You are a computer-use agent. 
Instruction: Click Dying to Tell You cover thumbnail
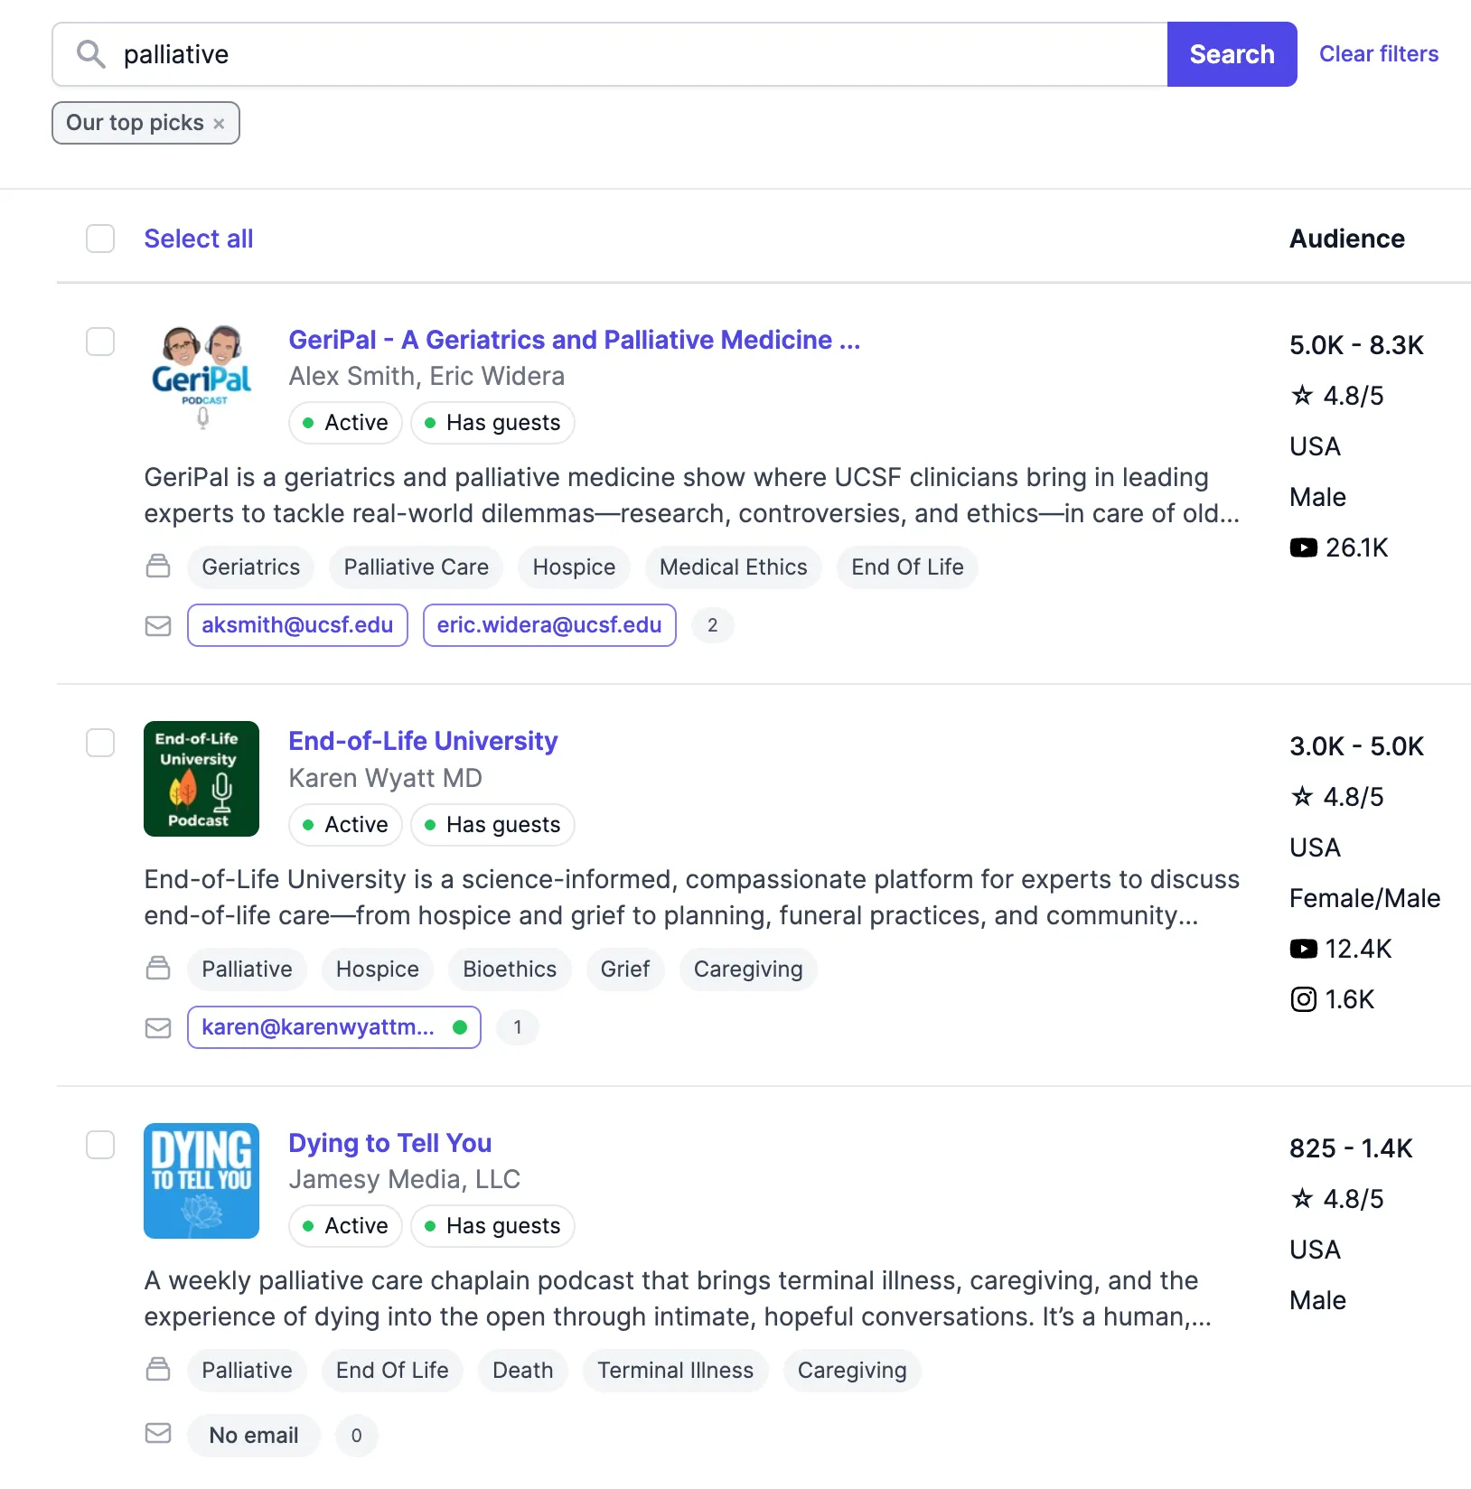[201, 1181]
